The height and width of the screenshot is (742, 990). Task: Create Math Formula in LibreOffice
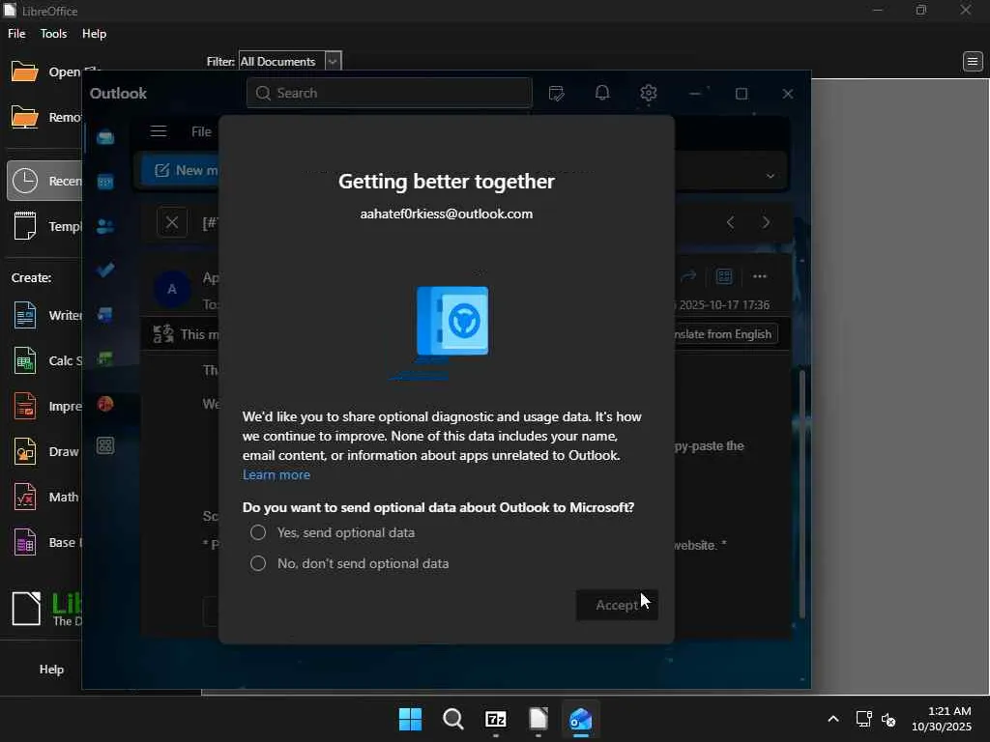click(45, 498)
